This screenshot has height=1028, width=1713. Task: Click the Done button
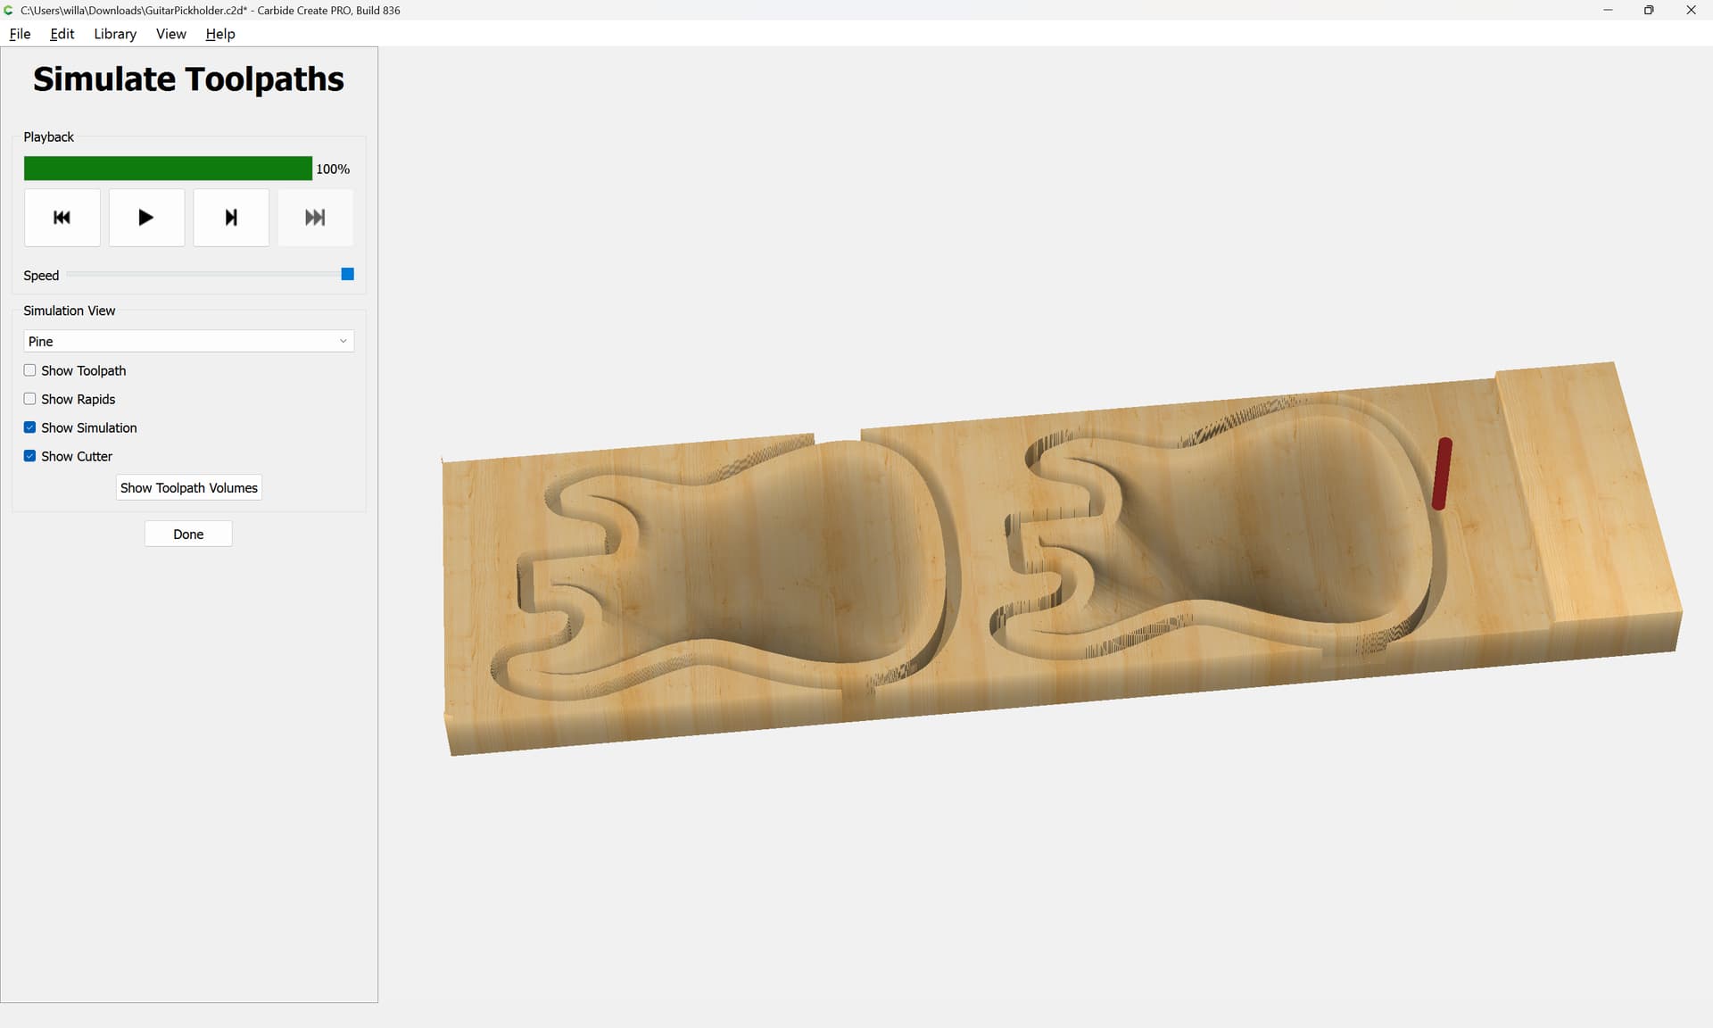pyautogui.click(x=188, y=535)
